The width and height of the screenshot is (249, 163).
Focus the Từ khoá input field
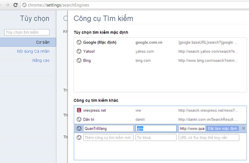coord(156,137)
